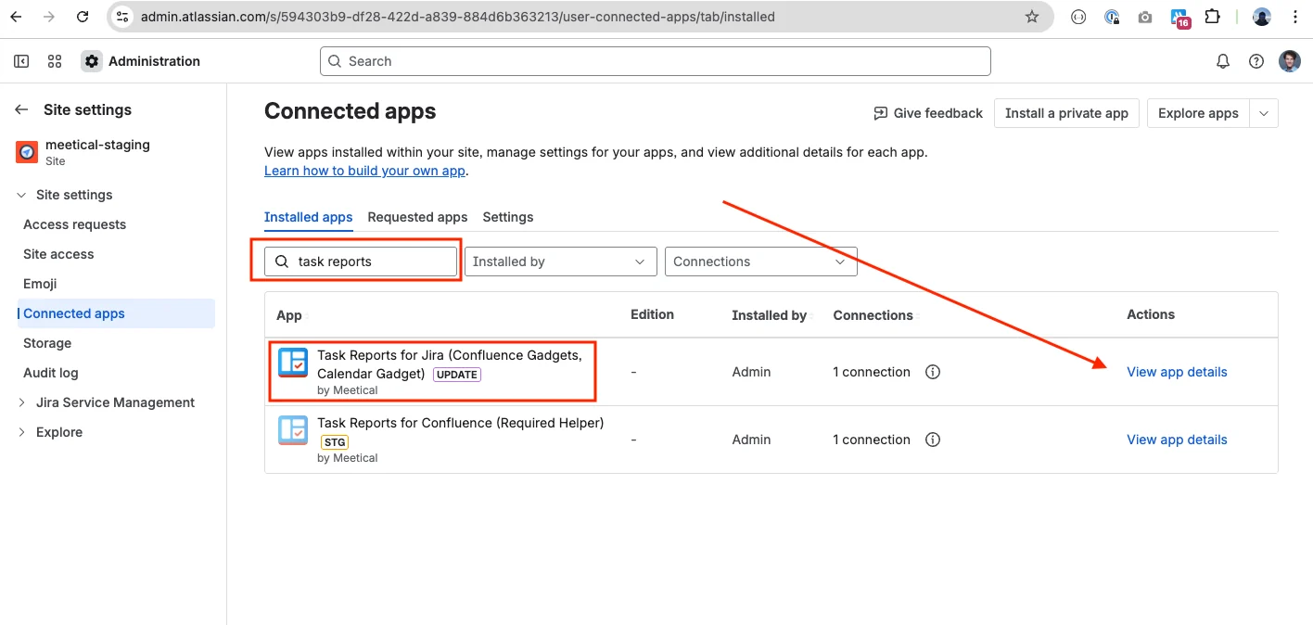Screen dimensions: 1313x625
Task: Show connection info for Task Reports for Jira
Action: tap(933, 372)
